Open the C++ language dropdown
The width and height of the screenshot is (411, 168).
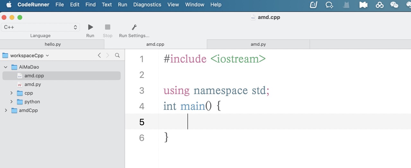pos(40,27)
